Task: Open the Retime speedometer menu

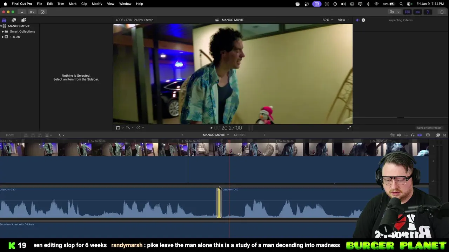Action: click(139, 128)
